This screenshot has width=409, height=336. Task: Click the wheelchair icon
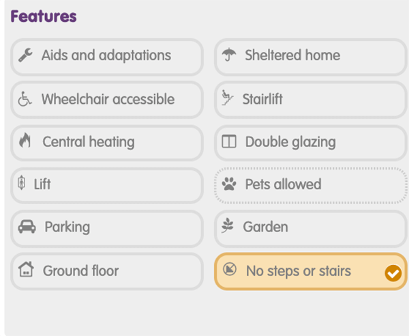[25, 99]
